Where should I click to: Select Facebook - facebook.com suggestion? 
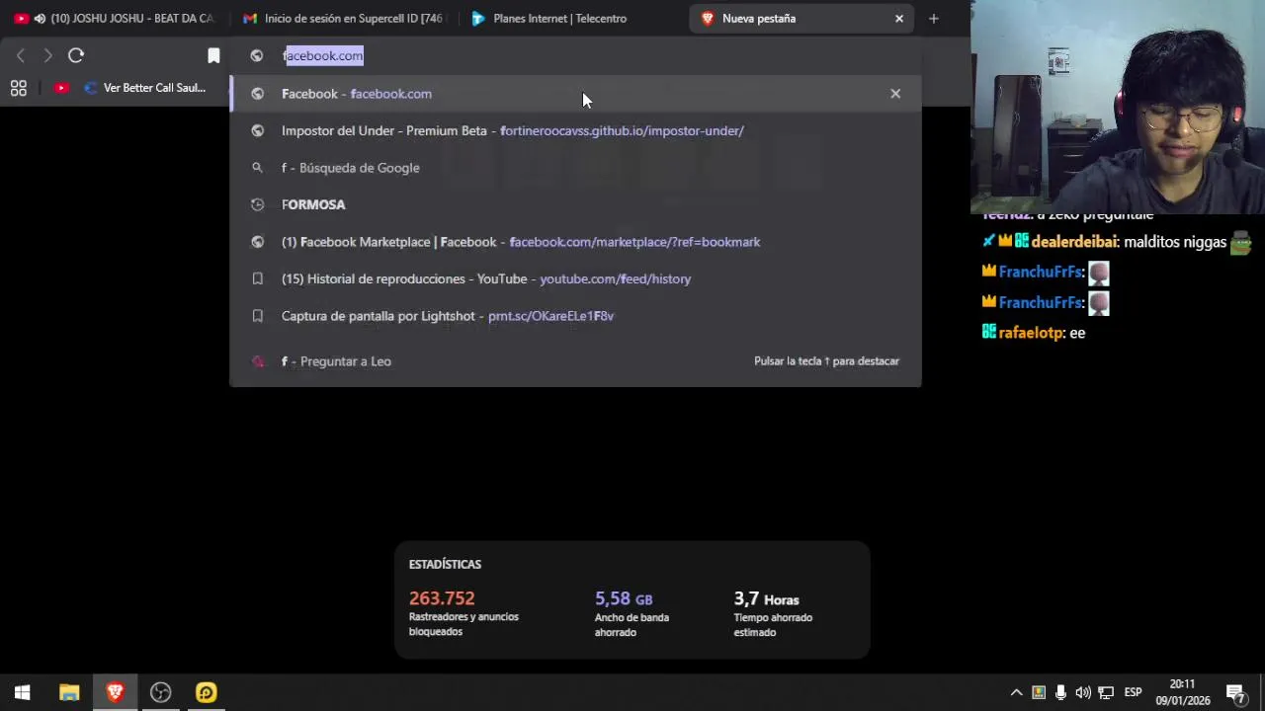coord(575,94)
